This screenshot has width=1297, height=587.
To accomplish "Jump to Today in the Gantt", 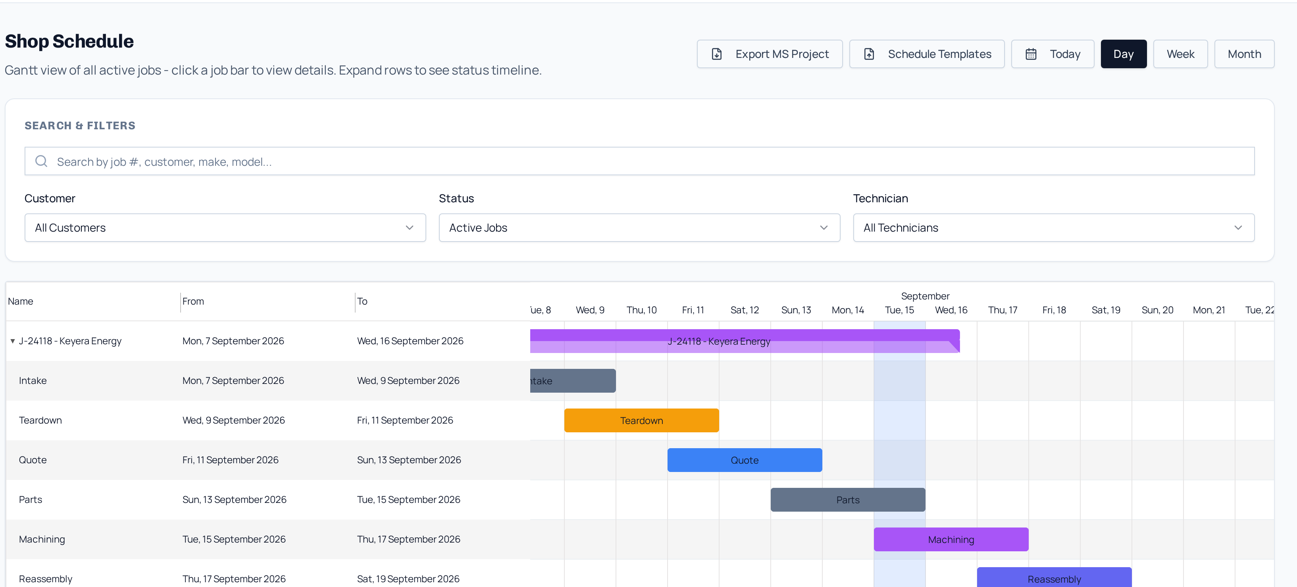I will [1052, 54].
